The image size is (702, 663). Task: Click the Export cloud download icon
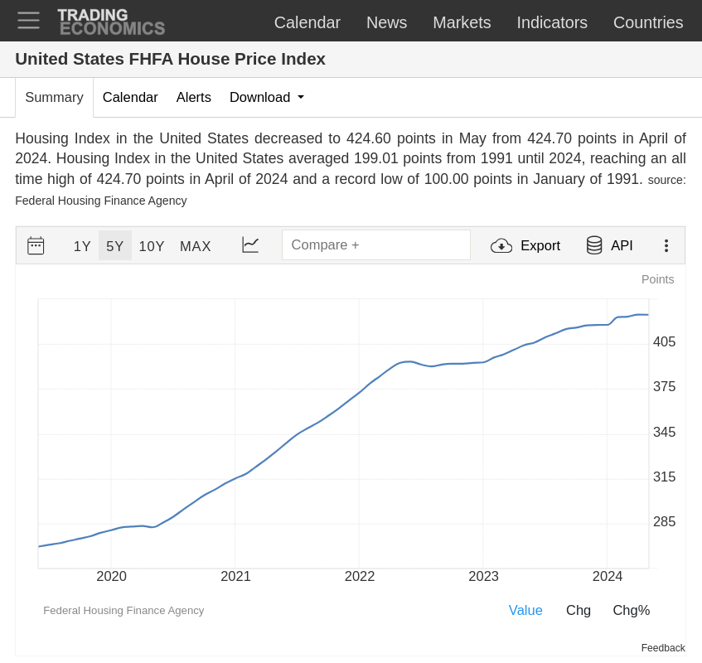[x=501, y=245]
